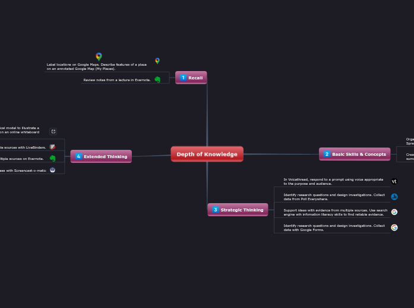Viewport: 414px width, 308px height.
Task: Select the central Depth of Knowledge node
Action: pyautogui.click(x=207, y=154)
